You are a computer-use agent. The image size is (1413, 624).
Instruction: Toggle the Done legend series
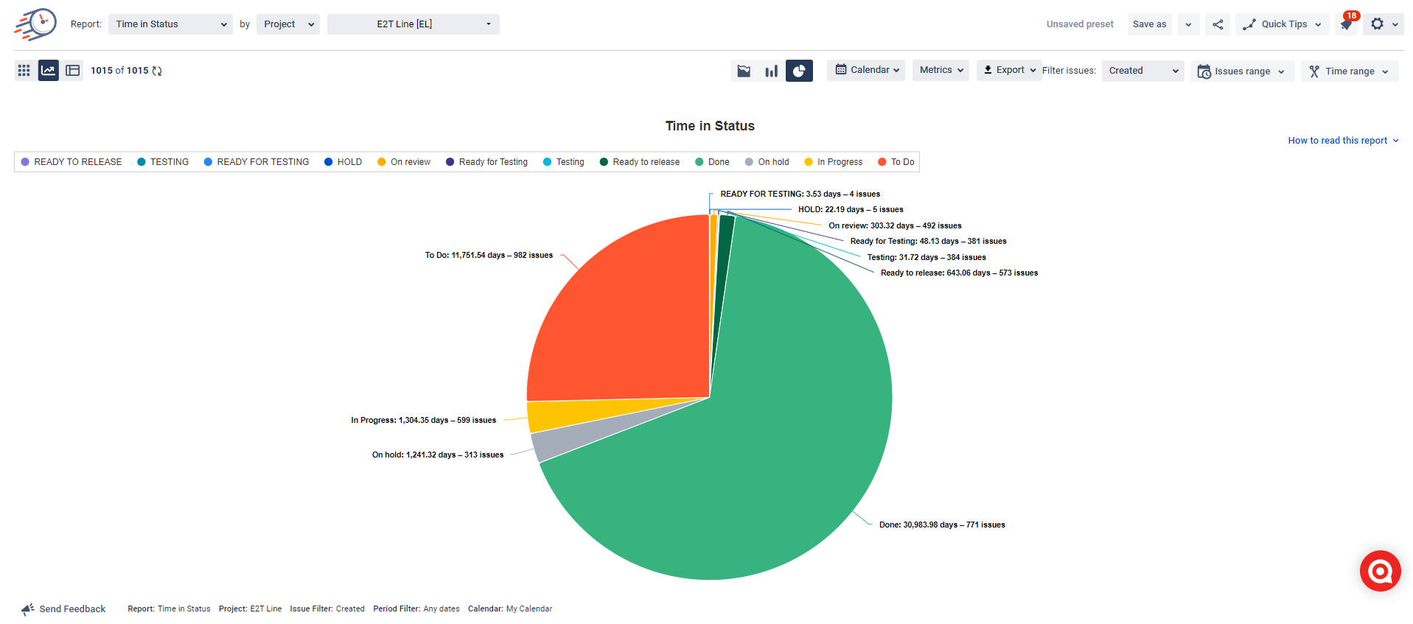pos(712,162)
